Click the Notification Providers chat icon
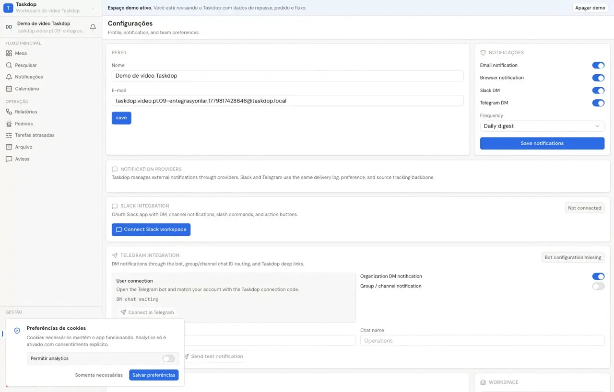This screenshot has width=614, height=392. point(115,169)
